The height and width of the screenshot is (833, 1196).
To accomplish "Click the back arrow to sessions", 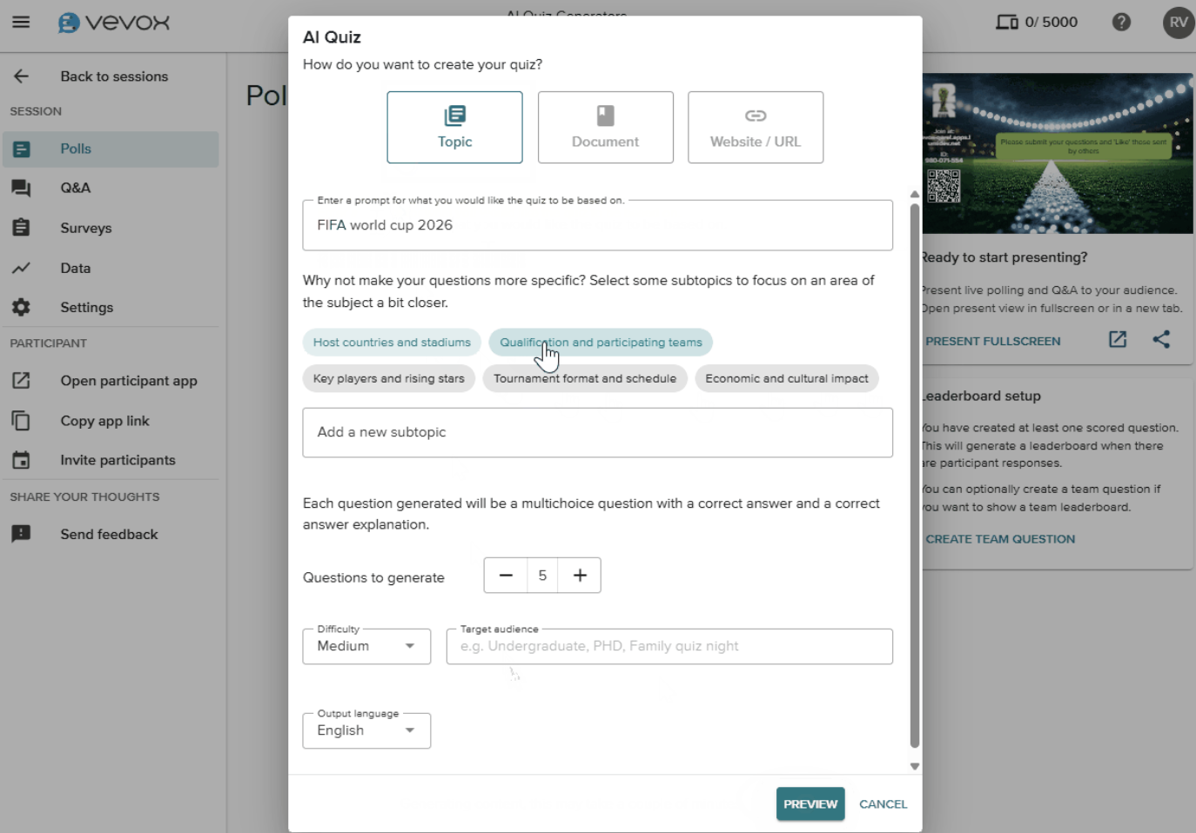I will 21,76.
